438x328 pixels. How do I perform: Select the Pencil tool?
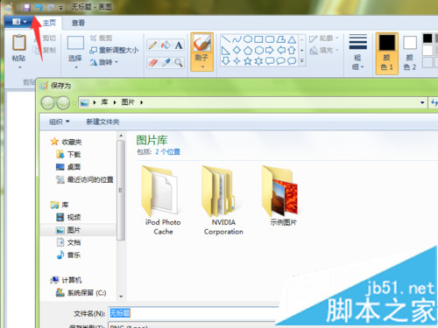coord(153,45)
